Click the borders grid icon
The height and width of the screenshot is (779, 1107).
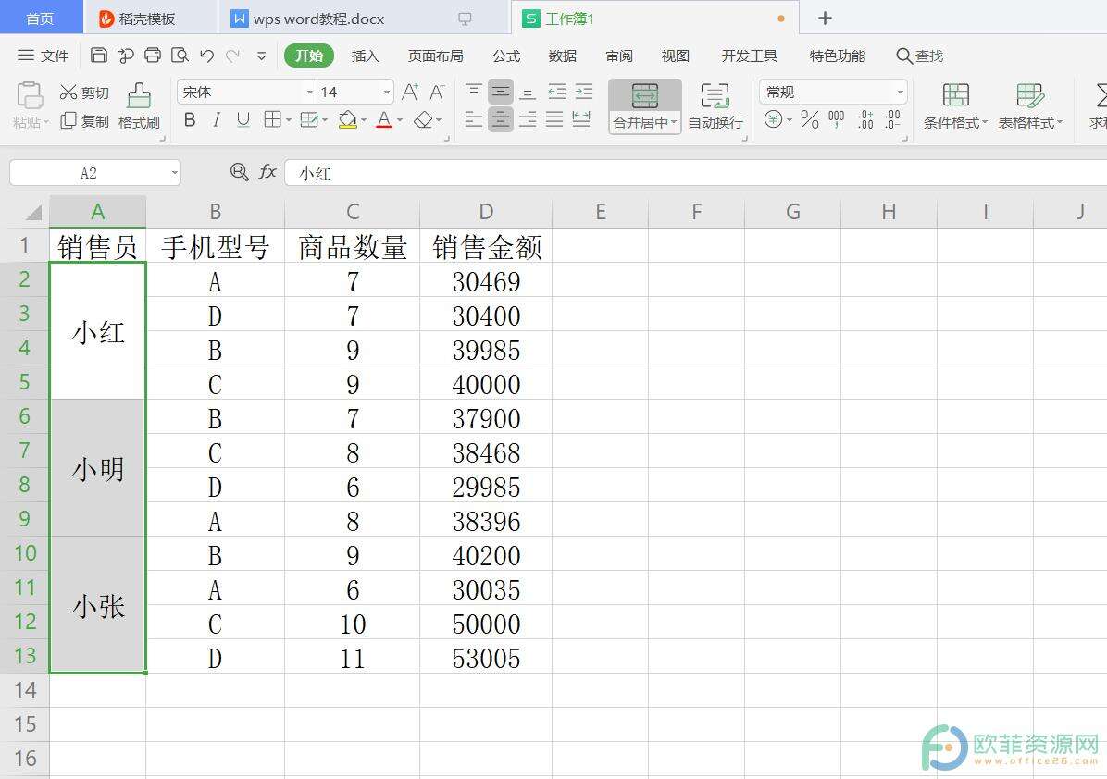(x=272, y=120)
